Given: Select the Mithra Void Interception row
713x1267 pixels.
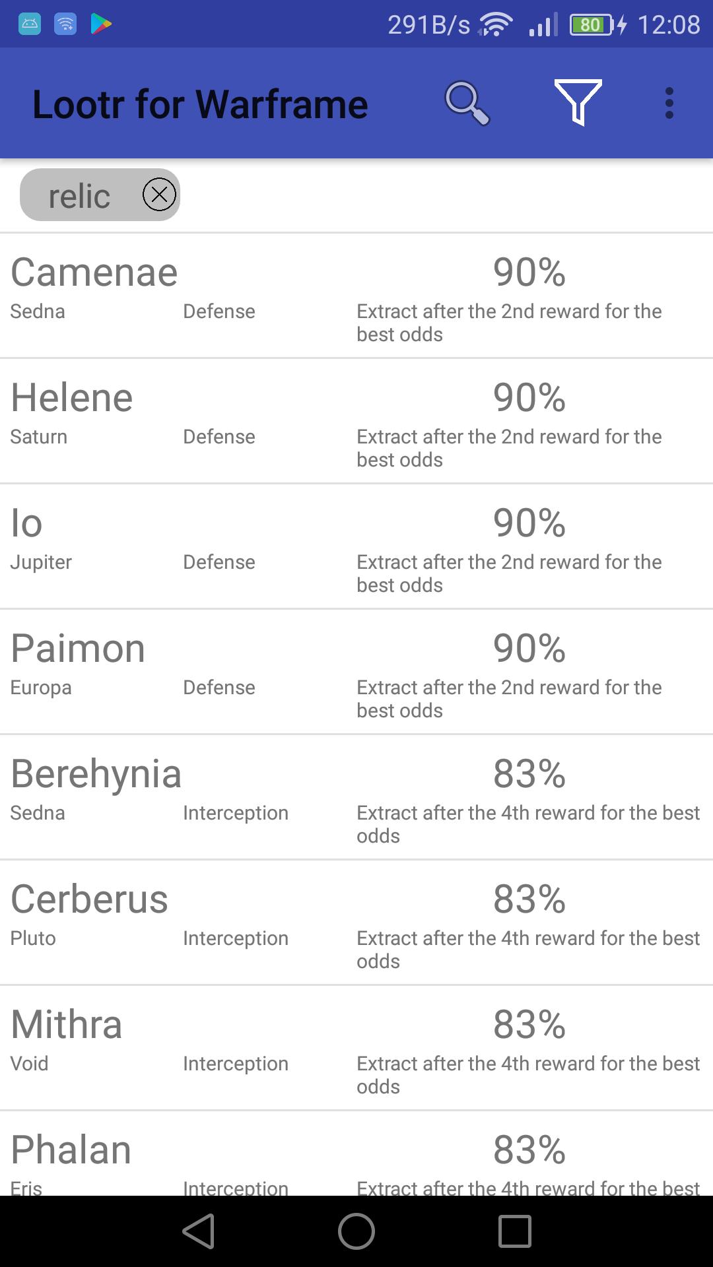Looking at the screenshot, I should [356, 1048].
